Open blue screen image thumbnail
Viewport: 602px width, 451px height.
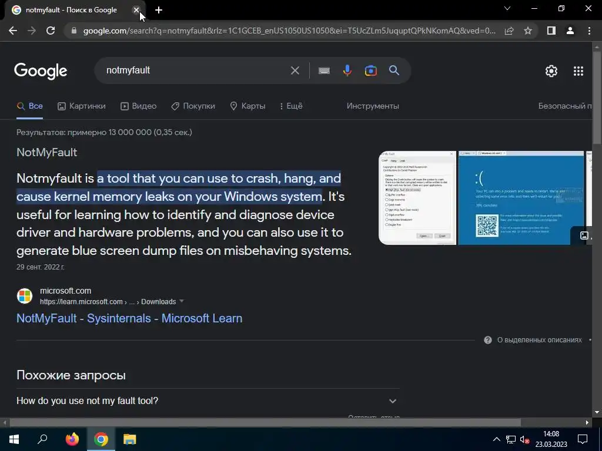pos(521,198)
